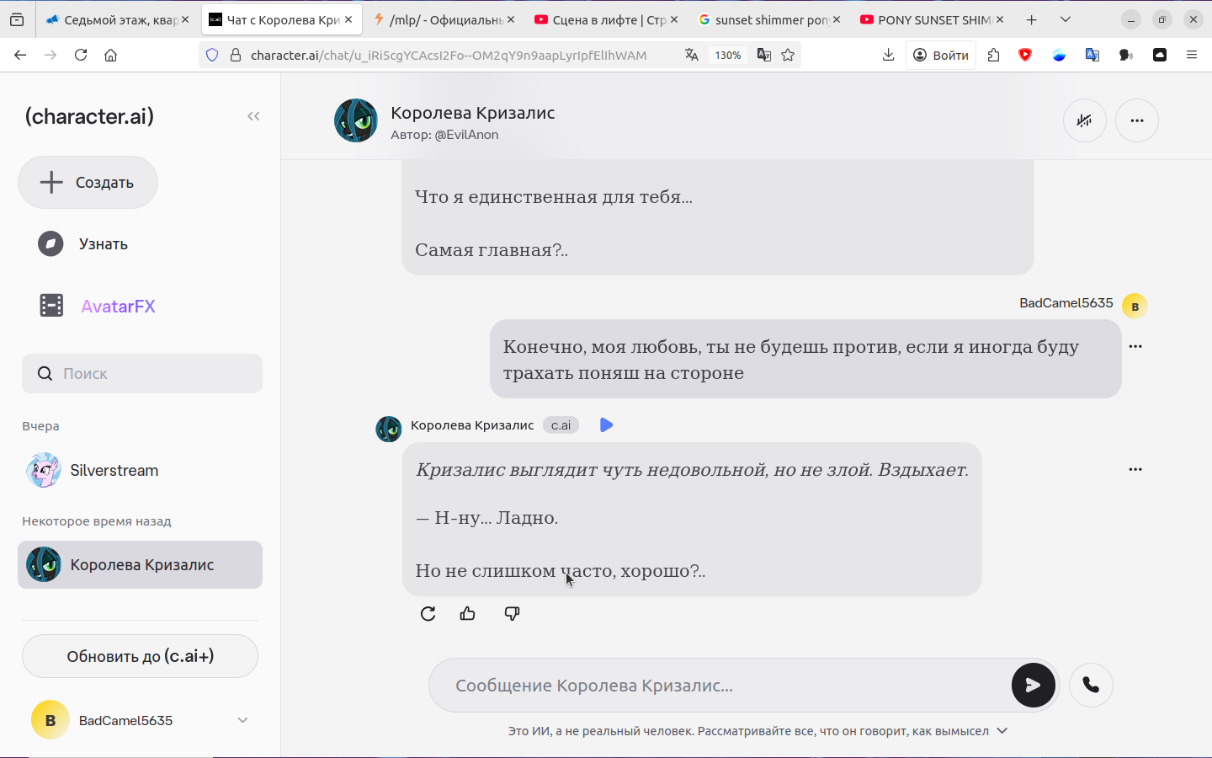Click the character.ai logo
1212x758 pixels.
pyautogui.click(x=89, y=116)
